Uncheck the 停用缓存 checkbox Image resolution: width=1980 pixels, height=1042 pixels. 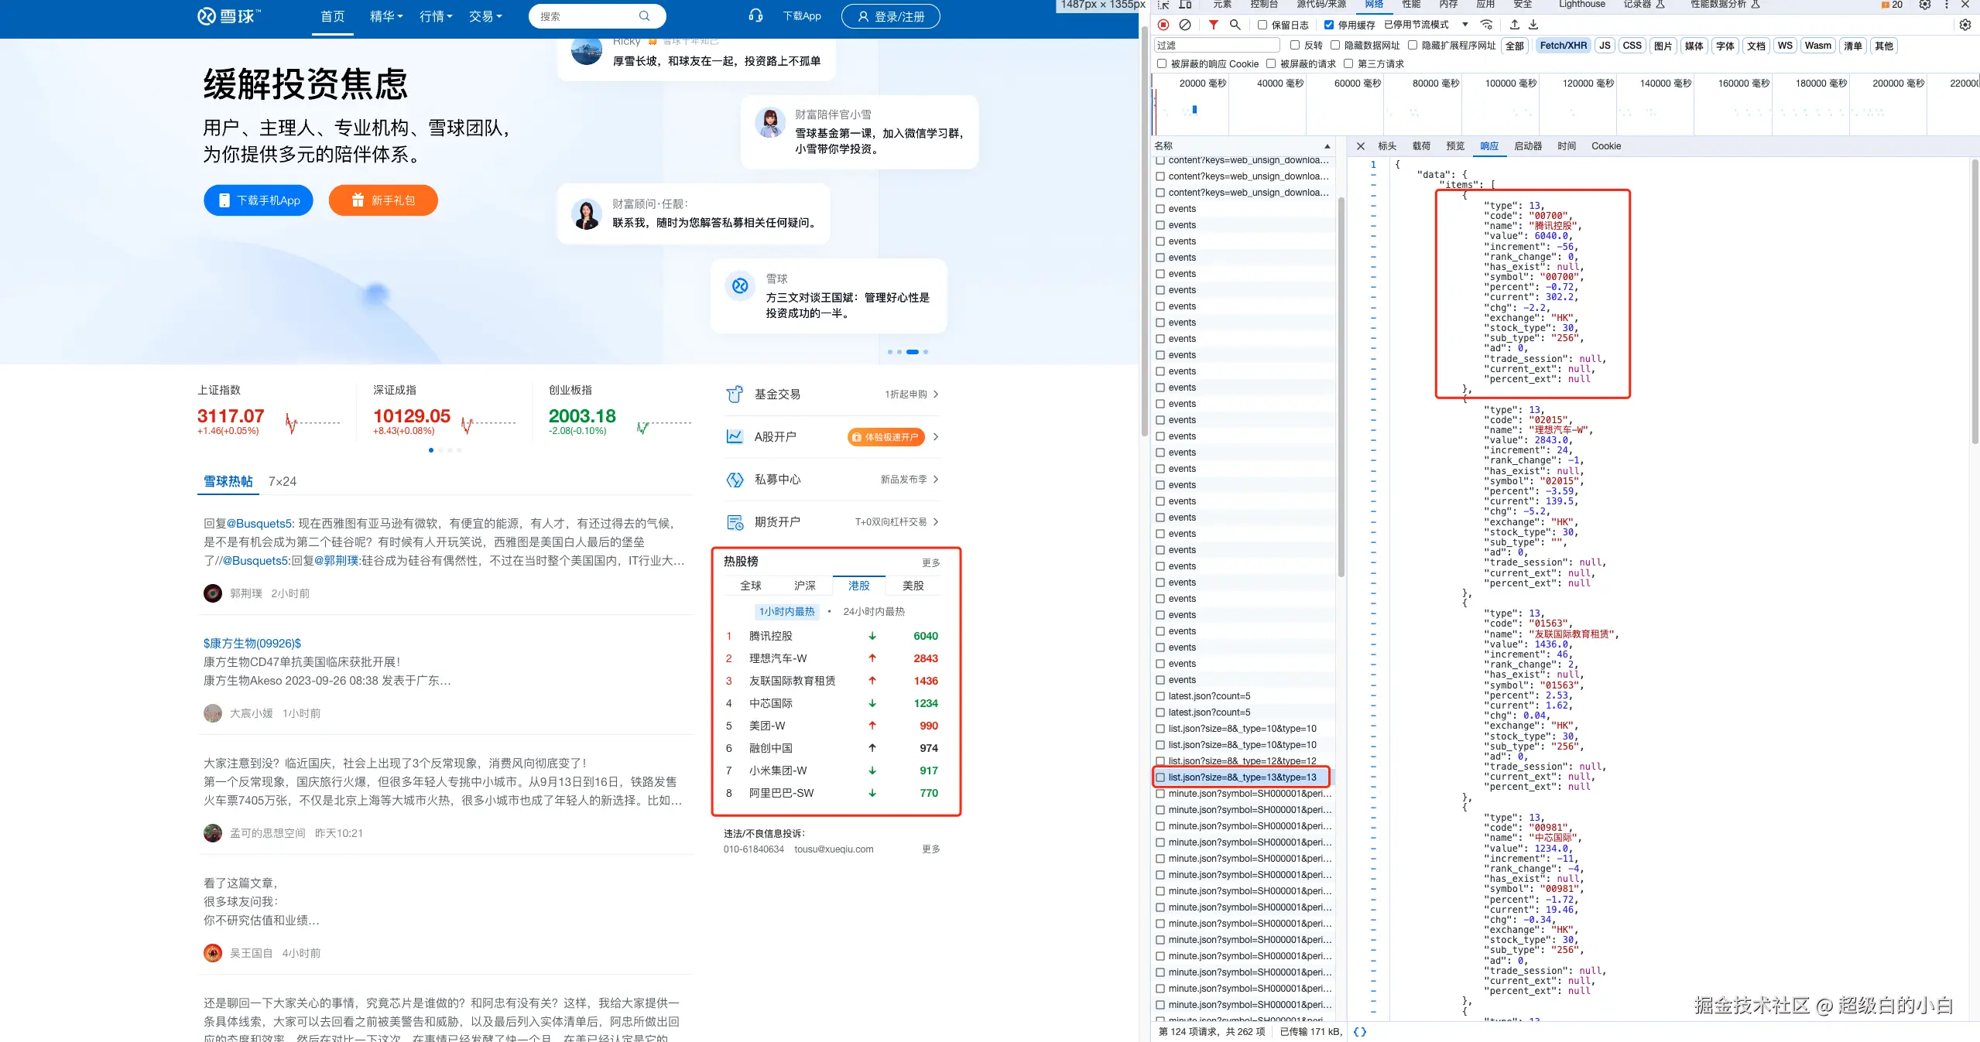click(1329, 25)
